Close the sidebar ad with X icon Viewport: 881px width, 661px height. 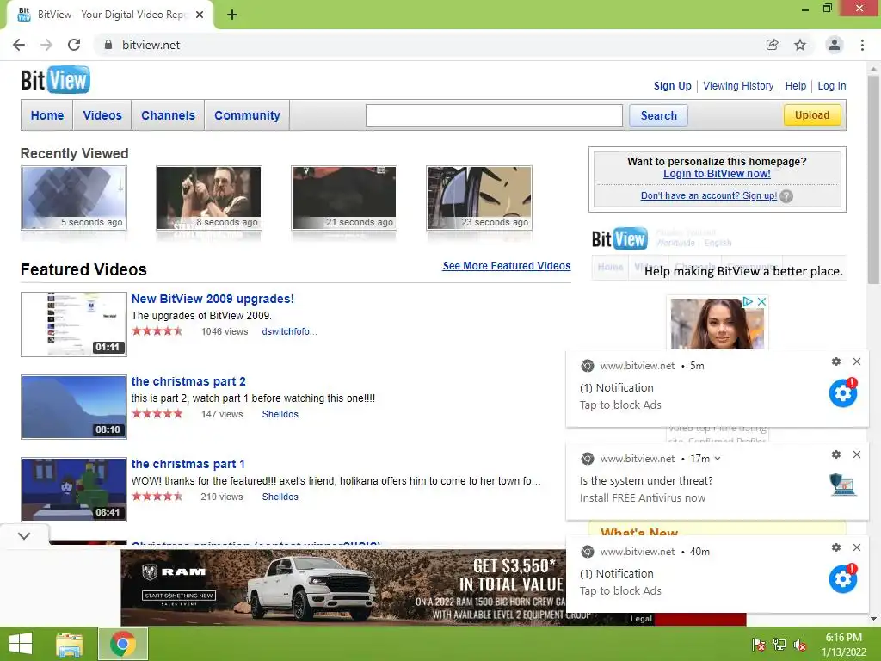762,302
